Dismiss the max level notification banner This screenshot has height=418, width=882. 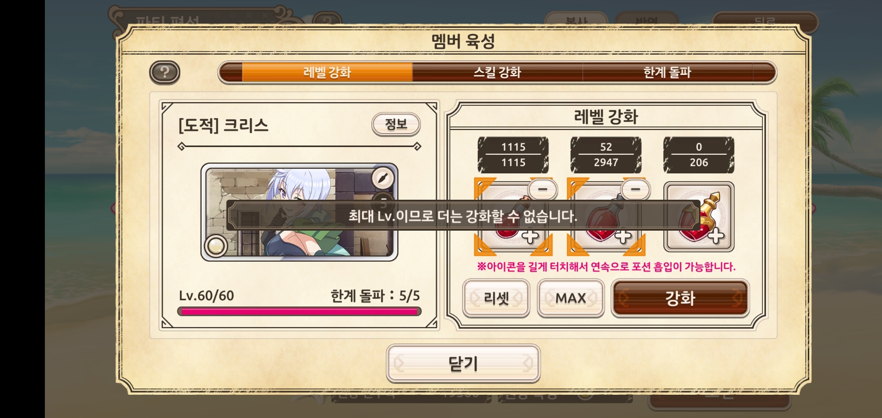463,216
